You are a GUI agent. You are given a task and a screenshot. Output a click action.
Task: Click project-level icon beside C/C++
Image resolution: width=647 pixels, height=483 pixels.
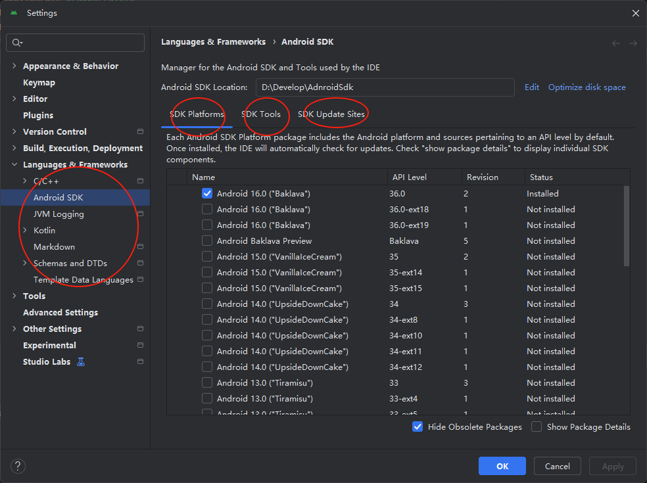pyautogui.click(x=140, y=181)
